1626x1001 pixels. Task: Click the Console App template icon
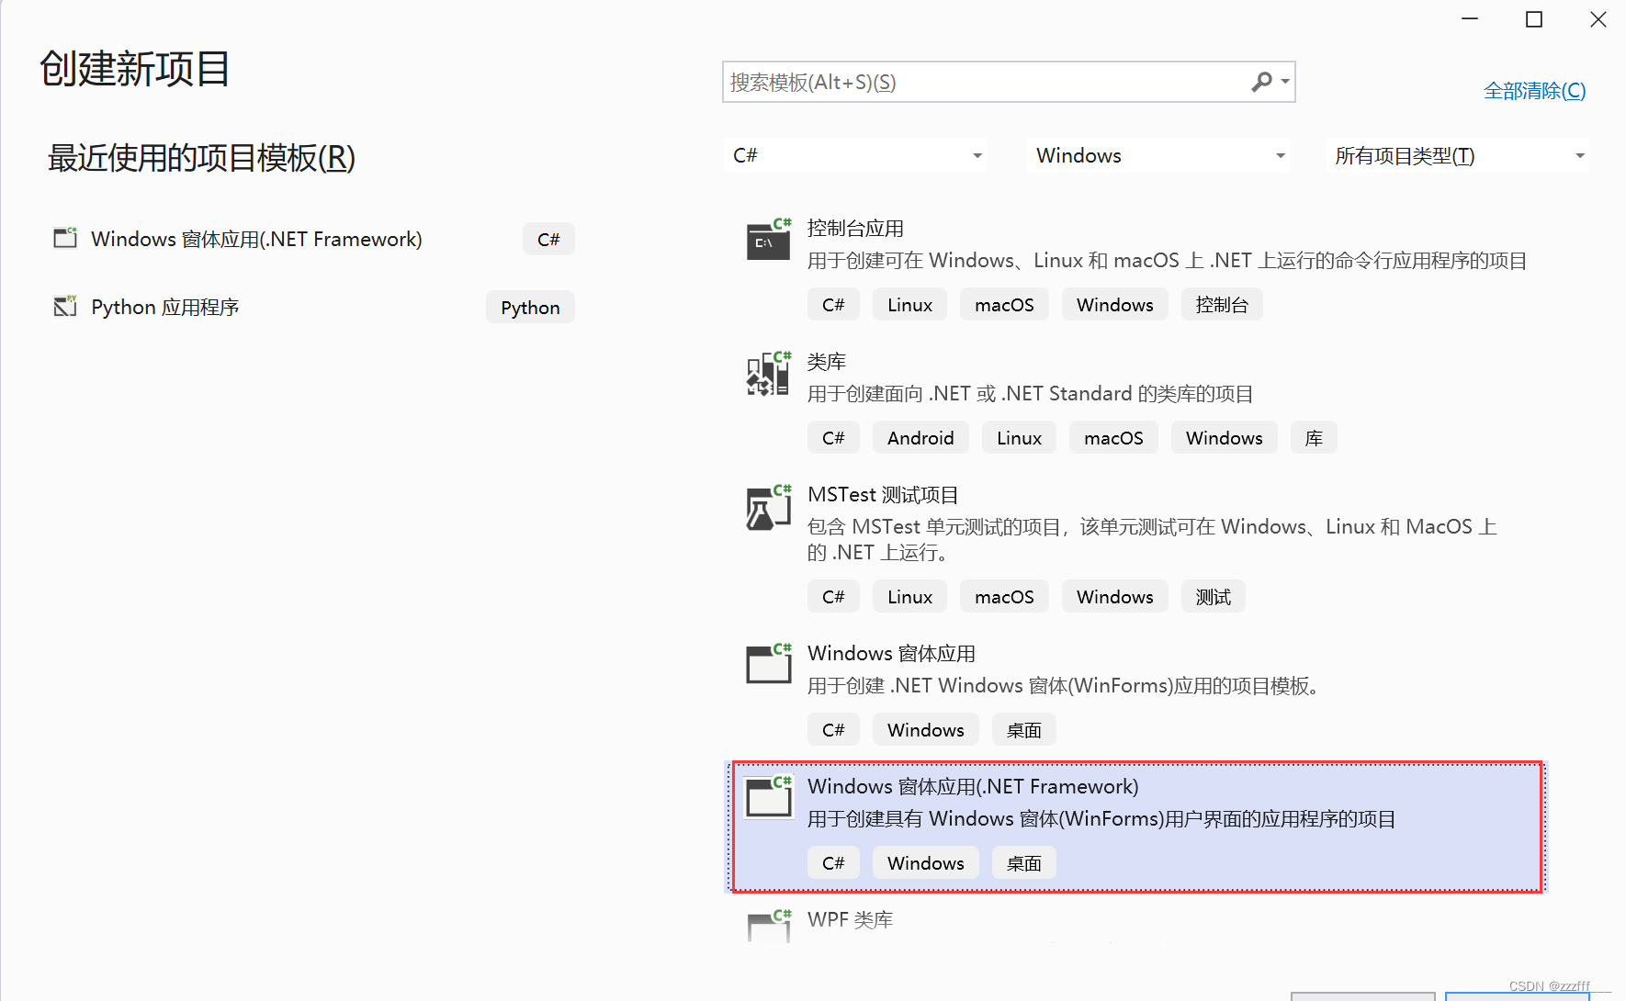tap(769, 240)
